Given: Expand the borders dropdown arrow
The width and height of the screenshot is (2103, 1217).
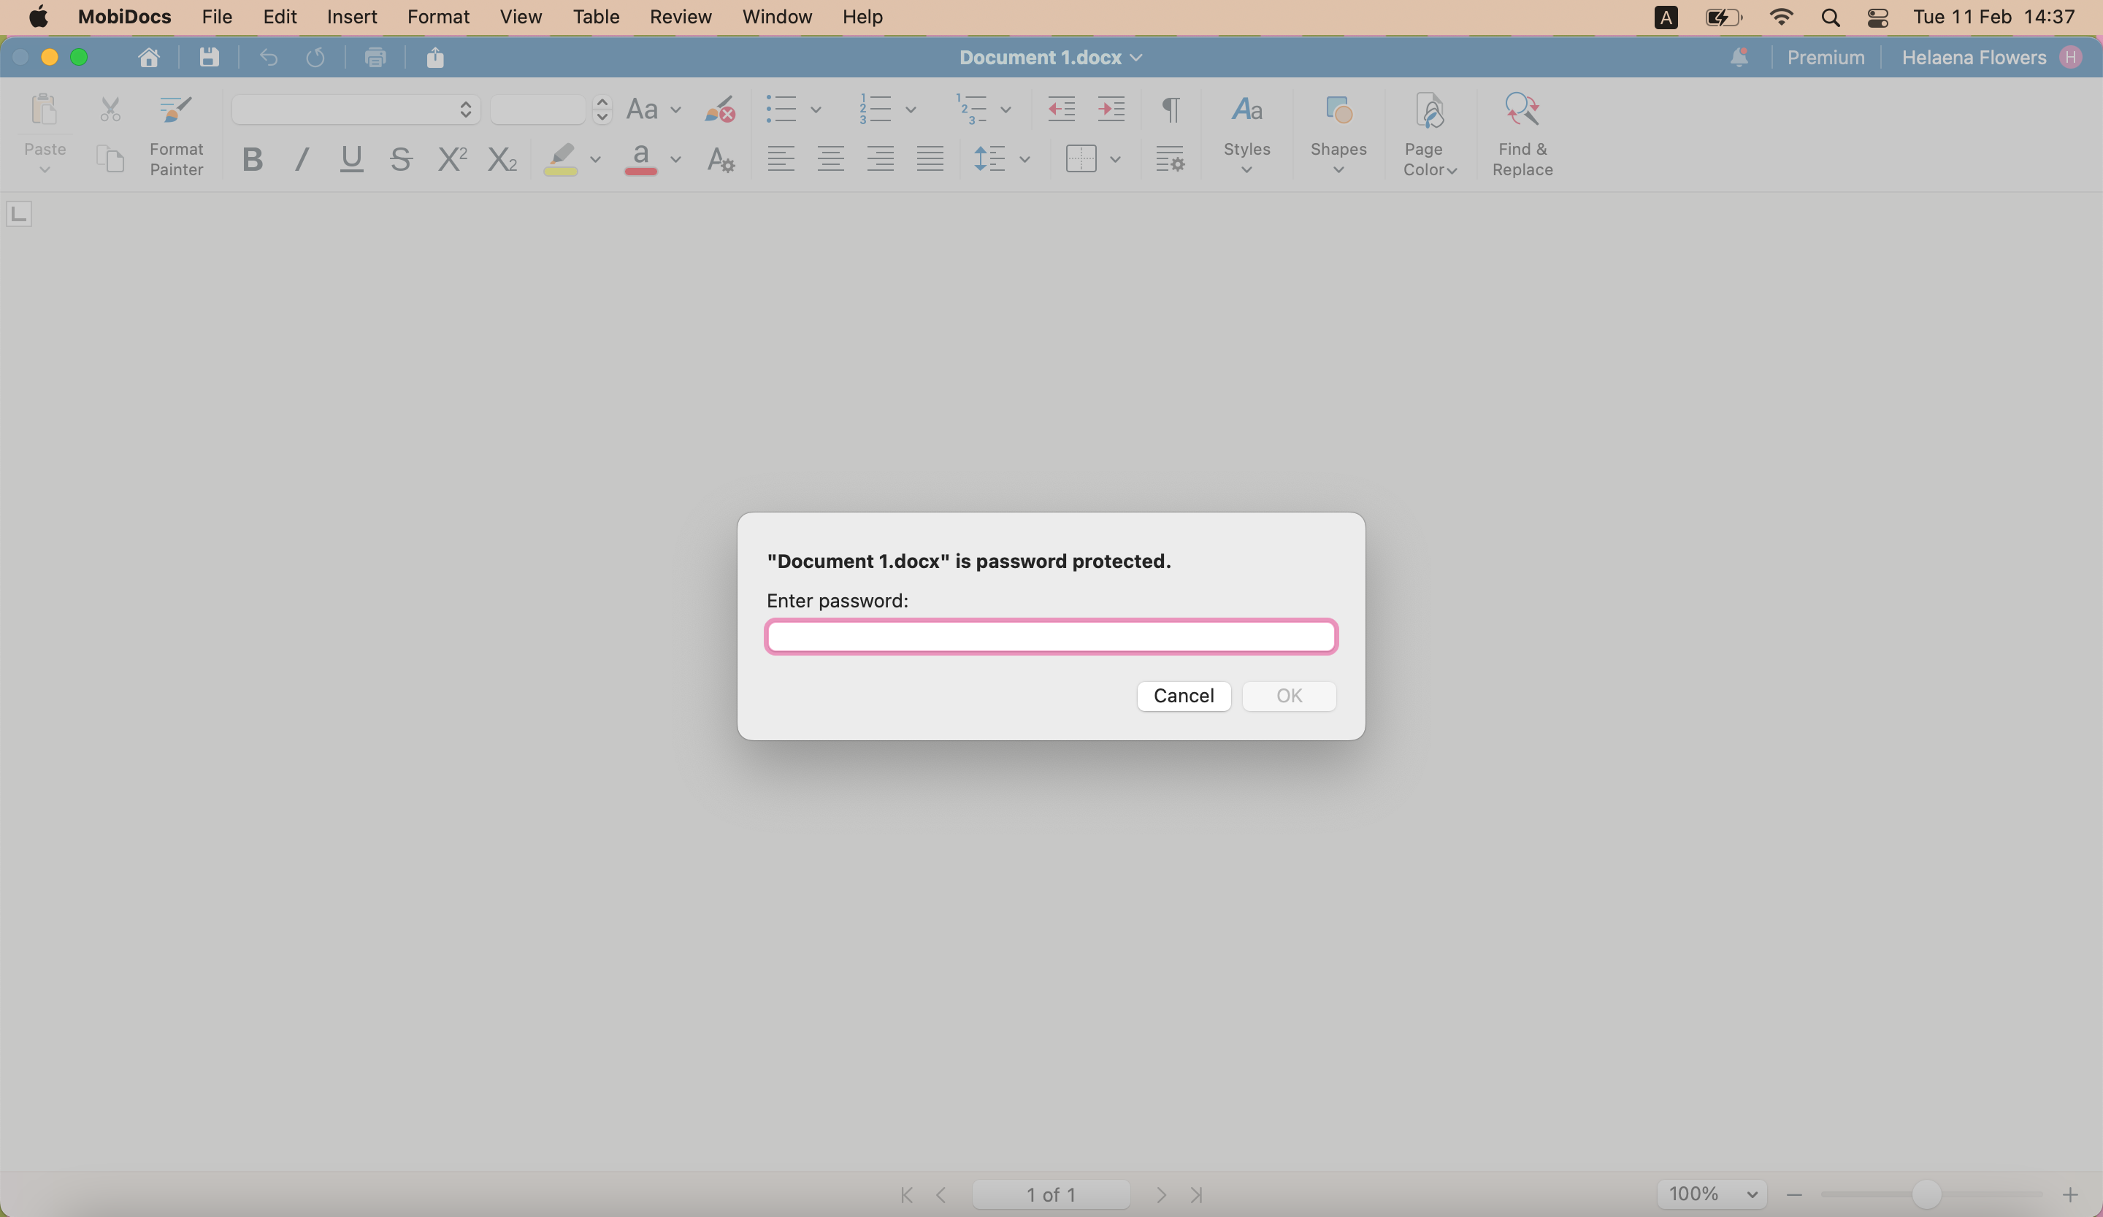Looking at the screenshot, I should point(1115,158).
